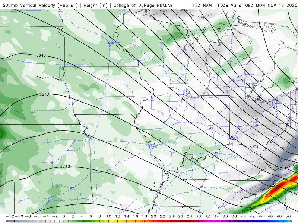The height and width of the screenshot is (223, 298).
Task: Click the 40 value on color scale
Action: (243, 216)
